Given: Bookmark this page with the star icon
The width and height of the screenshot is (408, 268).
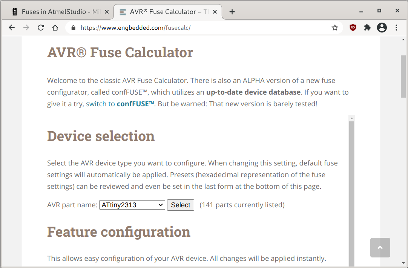Looking at the screenshot, I should point(335,28).
